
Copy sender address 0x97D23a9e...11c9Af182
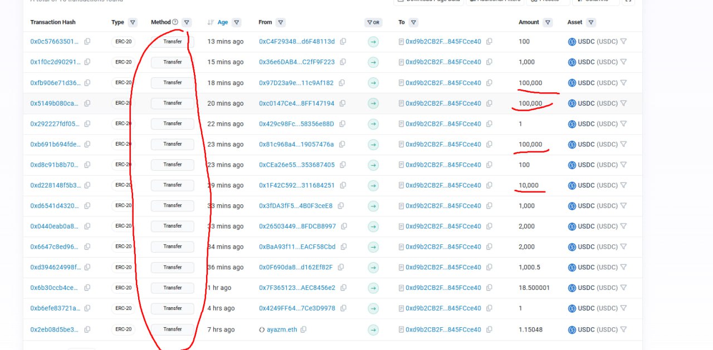[x=342, y=83]
